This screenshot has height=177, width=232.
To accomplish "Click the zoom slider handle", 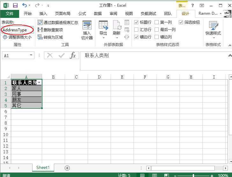I will pos(193,175).
